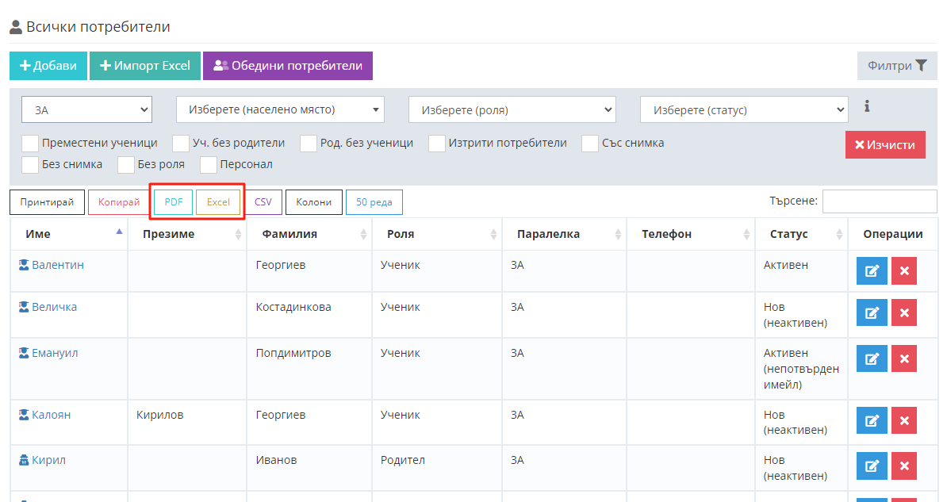Focus the Търсене search field
The height and width of the screenshot is (502, 947).
[x=880, y=201]
